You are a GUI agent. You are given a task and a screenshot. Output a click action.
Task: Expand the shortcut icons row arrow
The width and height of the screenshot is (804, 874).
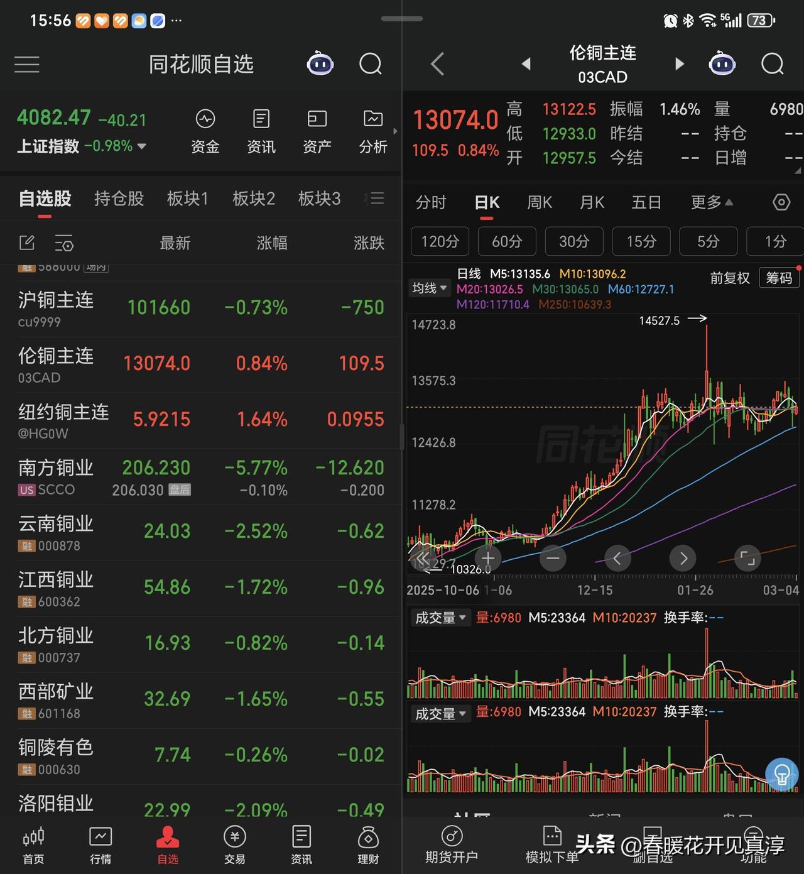395,131
